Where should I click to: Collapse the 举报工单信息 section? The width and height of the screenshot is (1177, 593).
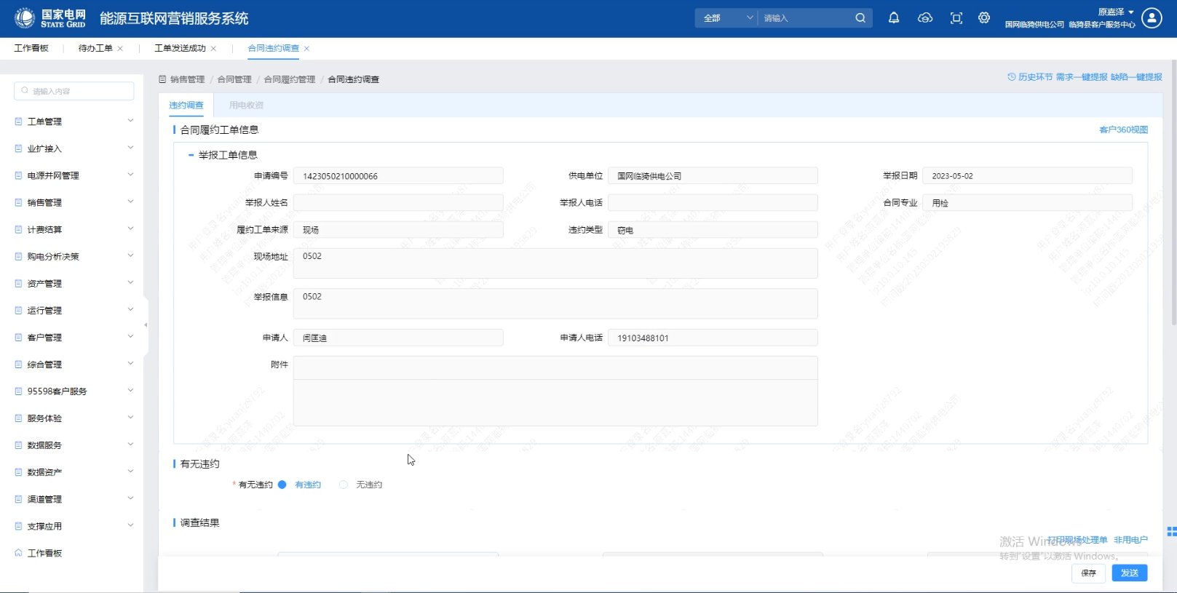(191, 155)
